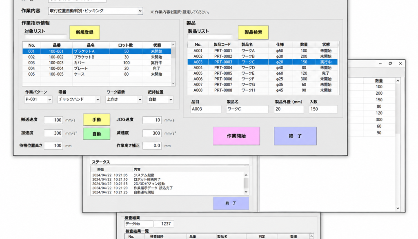This screenshot has height=239, width=418.
Task: Click the 製品名 field showing ワークC
Action: pyautogui.click(x=247, y=109)
